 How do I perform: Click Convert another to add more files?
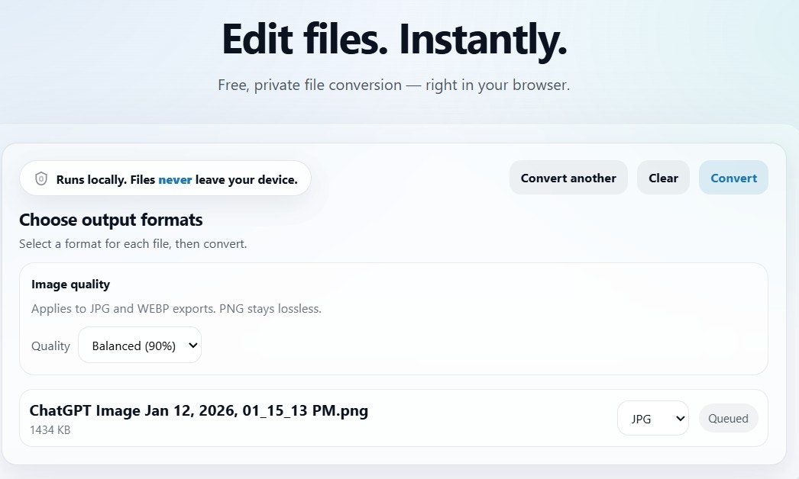(568, 178)
